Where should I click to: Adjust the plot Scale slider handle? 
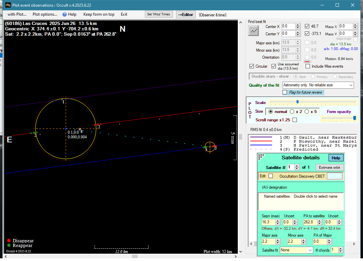pos(297,102)
